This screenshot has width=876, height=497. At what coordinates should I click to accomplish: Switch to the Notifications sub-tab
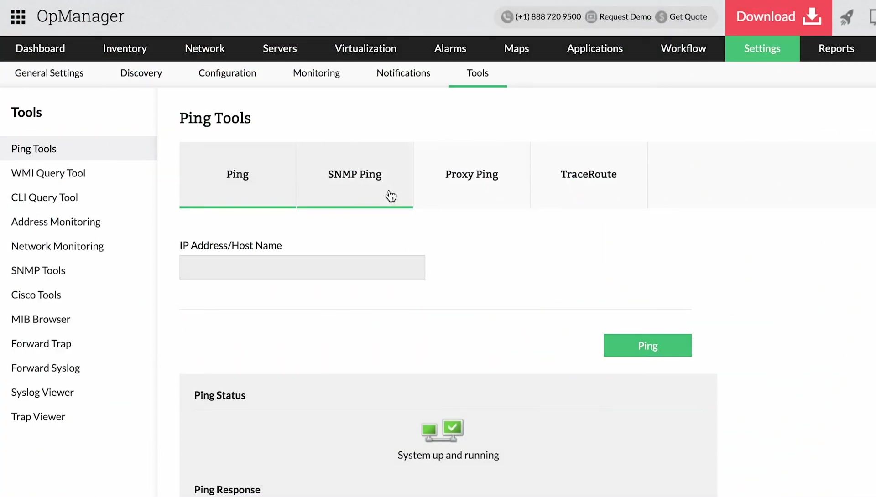tap(403, 73)
